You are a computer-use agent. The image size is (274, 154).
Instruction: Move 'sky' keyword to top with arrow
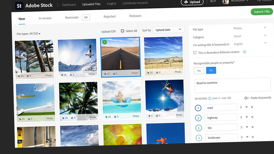(x=246, y=127)
